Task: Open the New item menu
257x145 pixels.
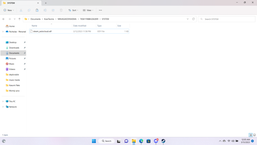Action: [x=9, y=10]
